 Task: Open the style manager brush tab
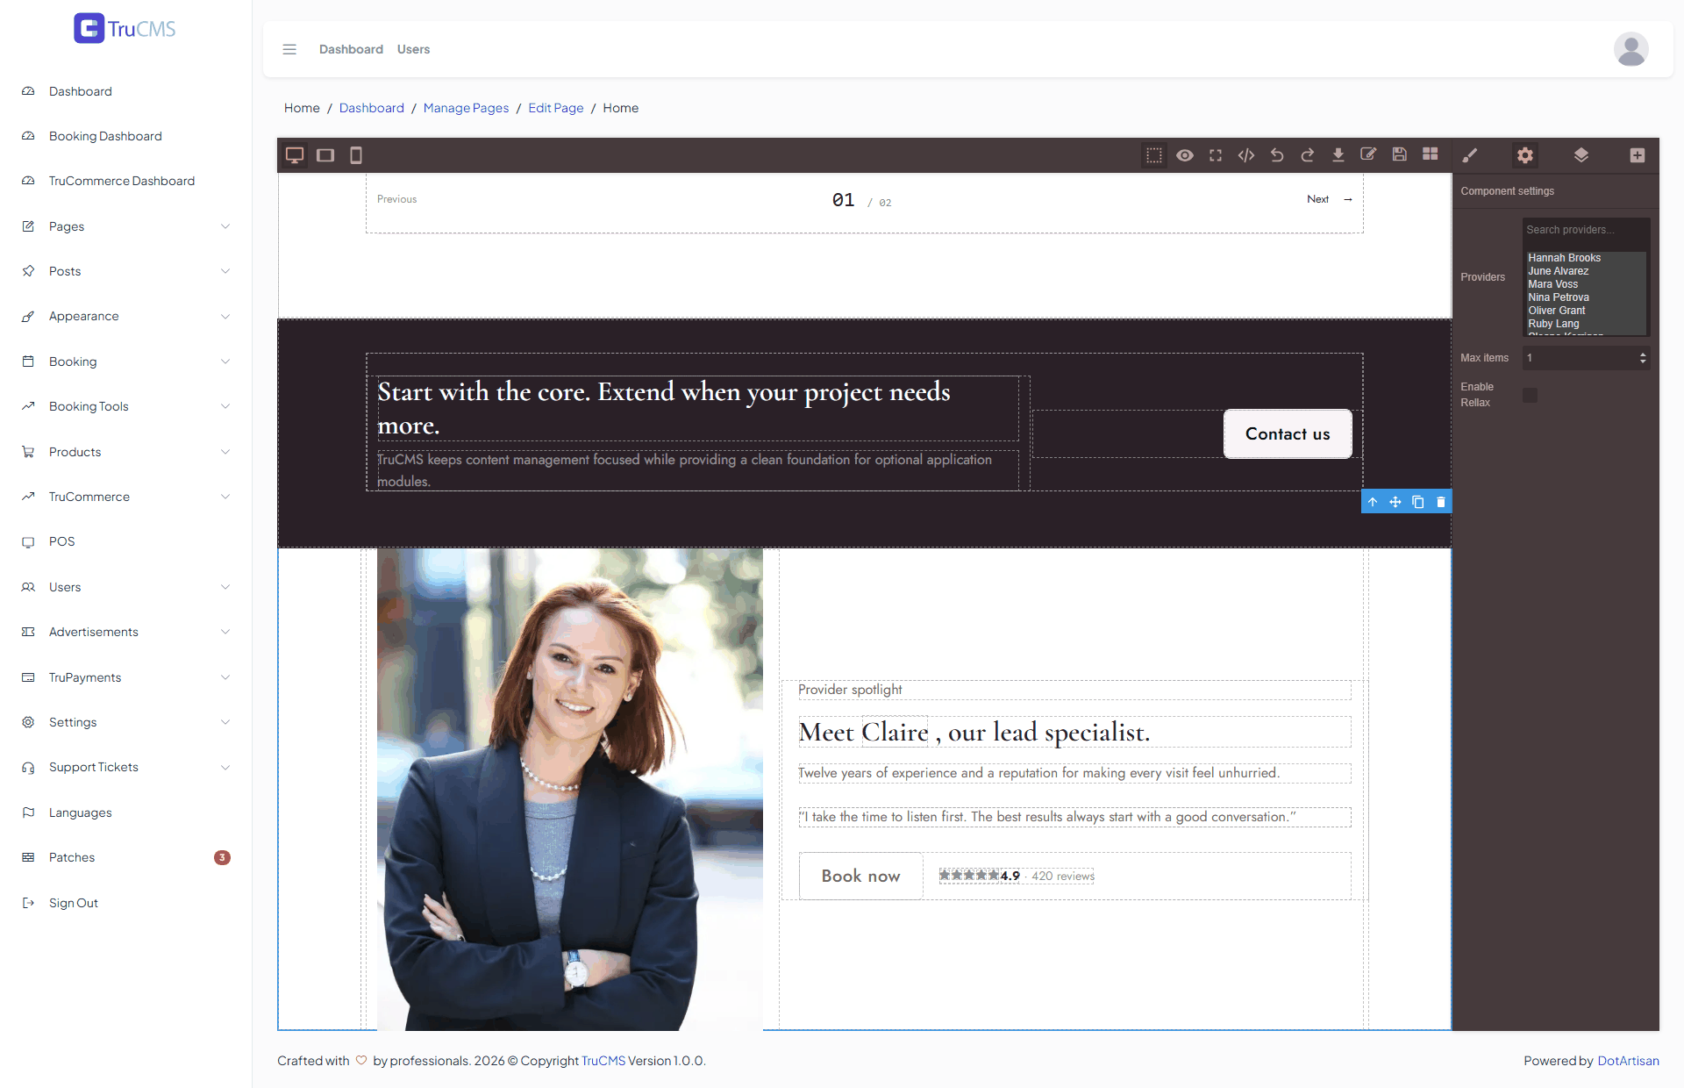(x=1470, y=155)
